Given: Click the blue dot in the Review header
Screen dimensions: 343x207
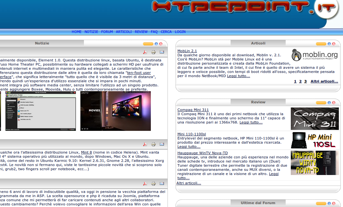Looking at the screenshot, I should 329,102.
